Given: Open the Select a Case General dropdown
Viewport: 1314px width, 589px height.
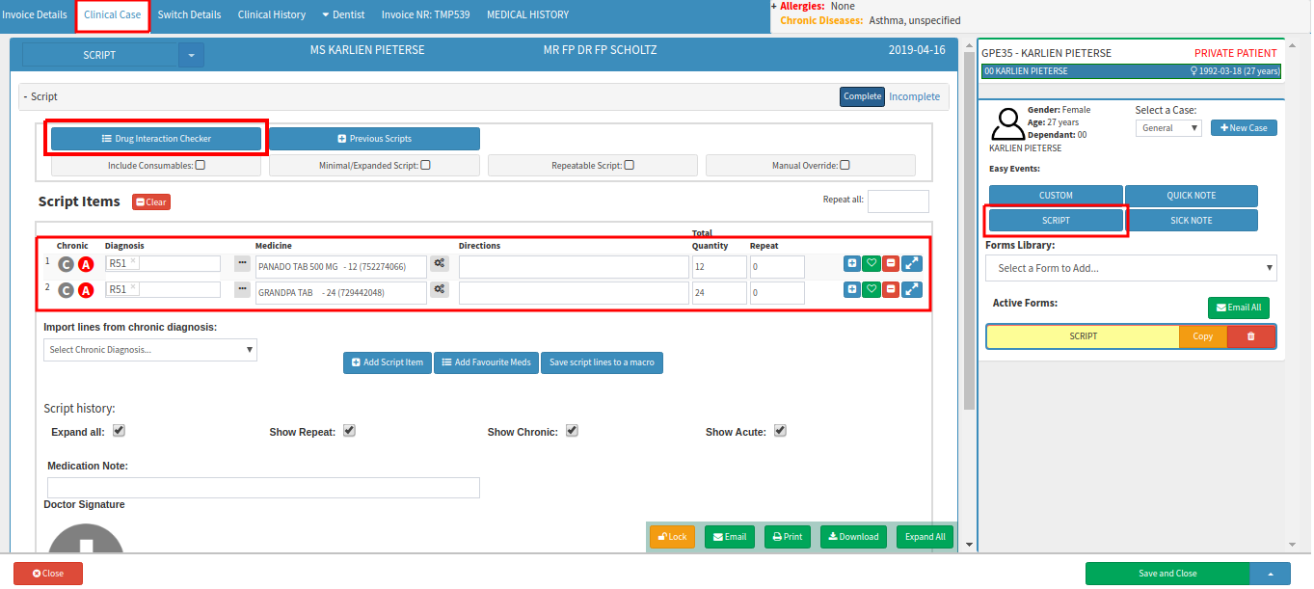Looking at the screenshot, I should tap(1167, 128).
